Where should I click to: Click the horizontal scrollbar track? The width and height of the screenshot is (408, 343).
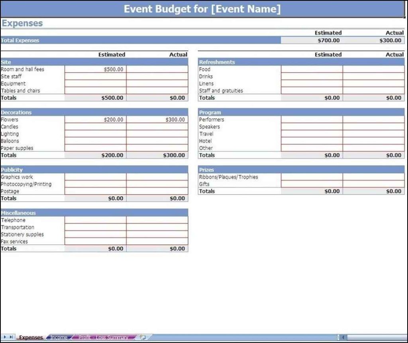(x=375, y=337)
